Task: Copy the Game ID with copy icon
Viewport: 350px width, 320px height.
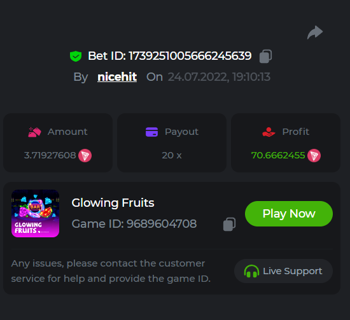Action: (x=229, y=225)
